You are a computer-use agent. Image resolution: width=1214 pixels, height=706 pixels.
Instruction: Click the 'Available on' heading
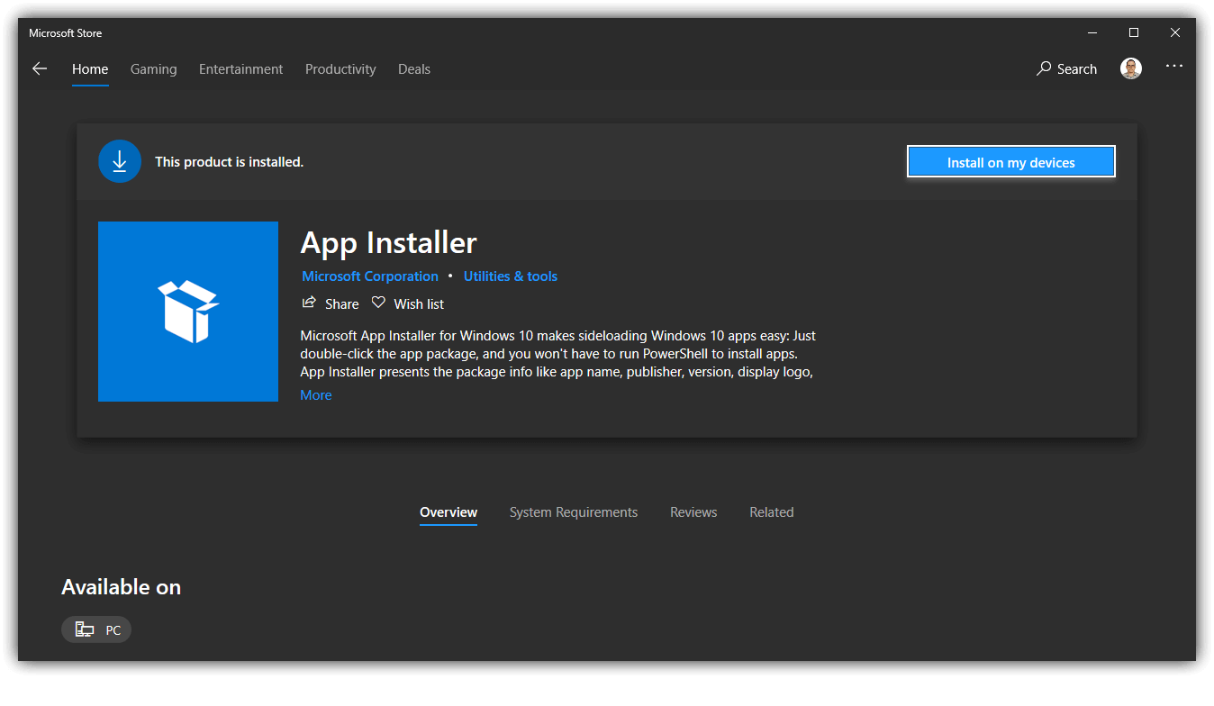[122, 587]
